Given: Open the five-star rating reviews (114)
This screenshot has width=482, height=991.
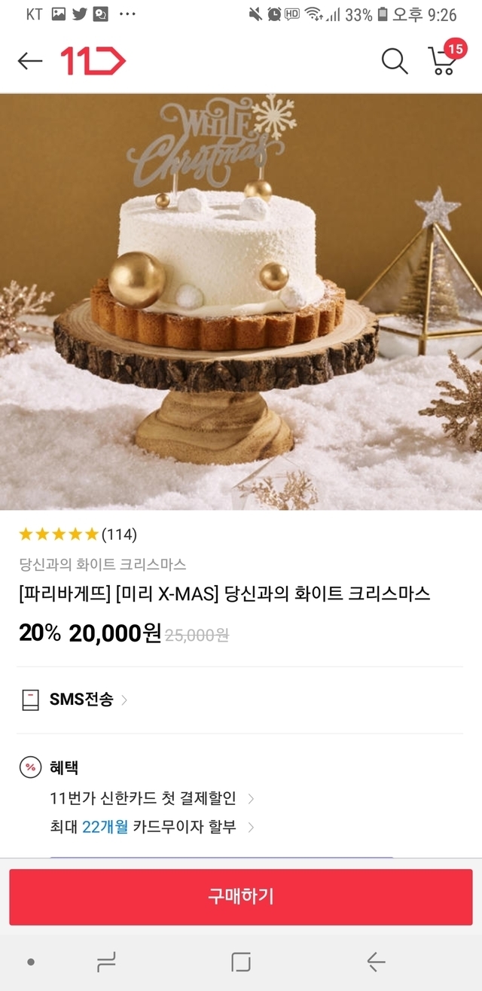Looking at the screenshot, I should [x=78, y=535].
